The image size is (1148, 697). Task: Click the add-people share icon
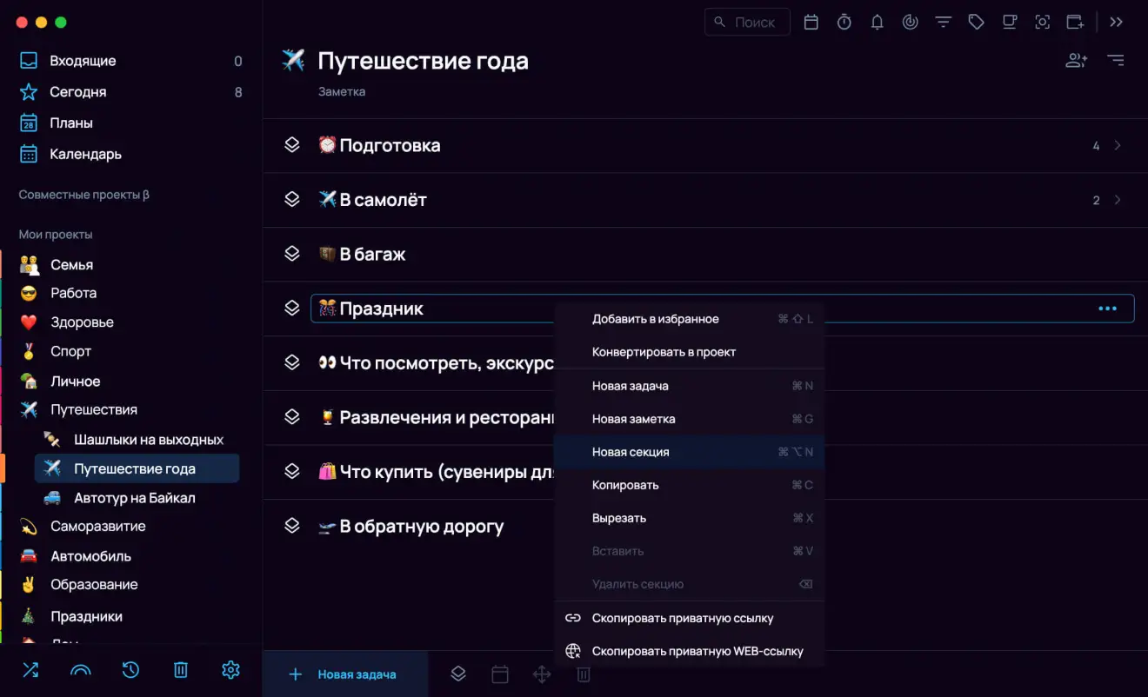[x=1076, y=60]
